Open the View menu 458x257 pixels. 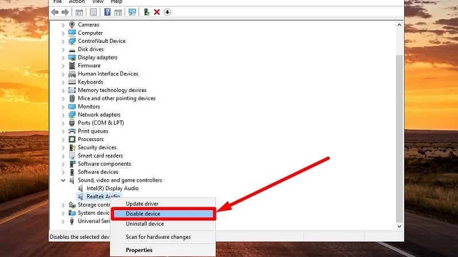(x=97, y=2)
